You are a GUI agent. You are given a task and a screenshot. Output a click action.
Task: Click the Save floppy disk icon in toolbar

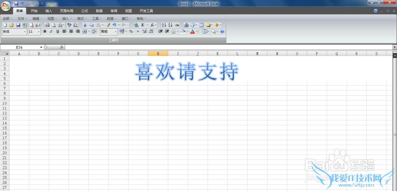coord(18,25)
